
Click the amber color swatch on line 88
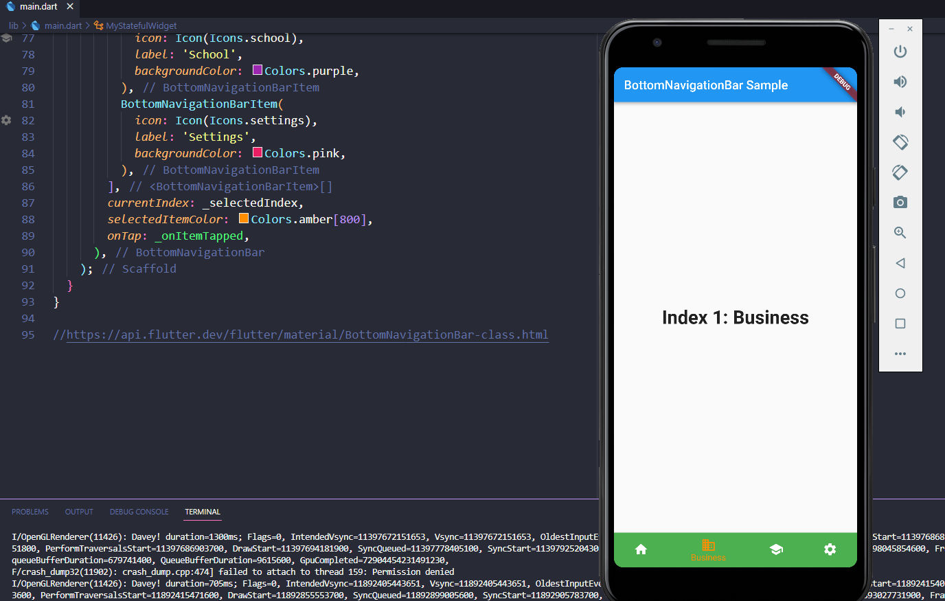(x=244, y=218)
